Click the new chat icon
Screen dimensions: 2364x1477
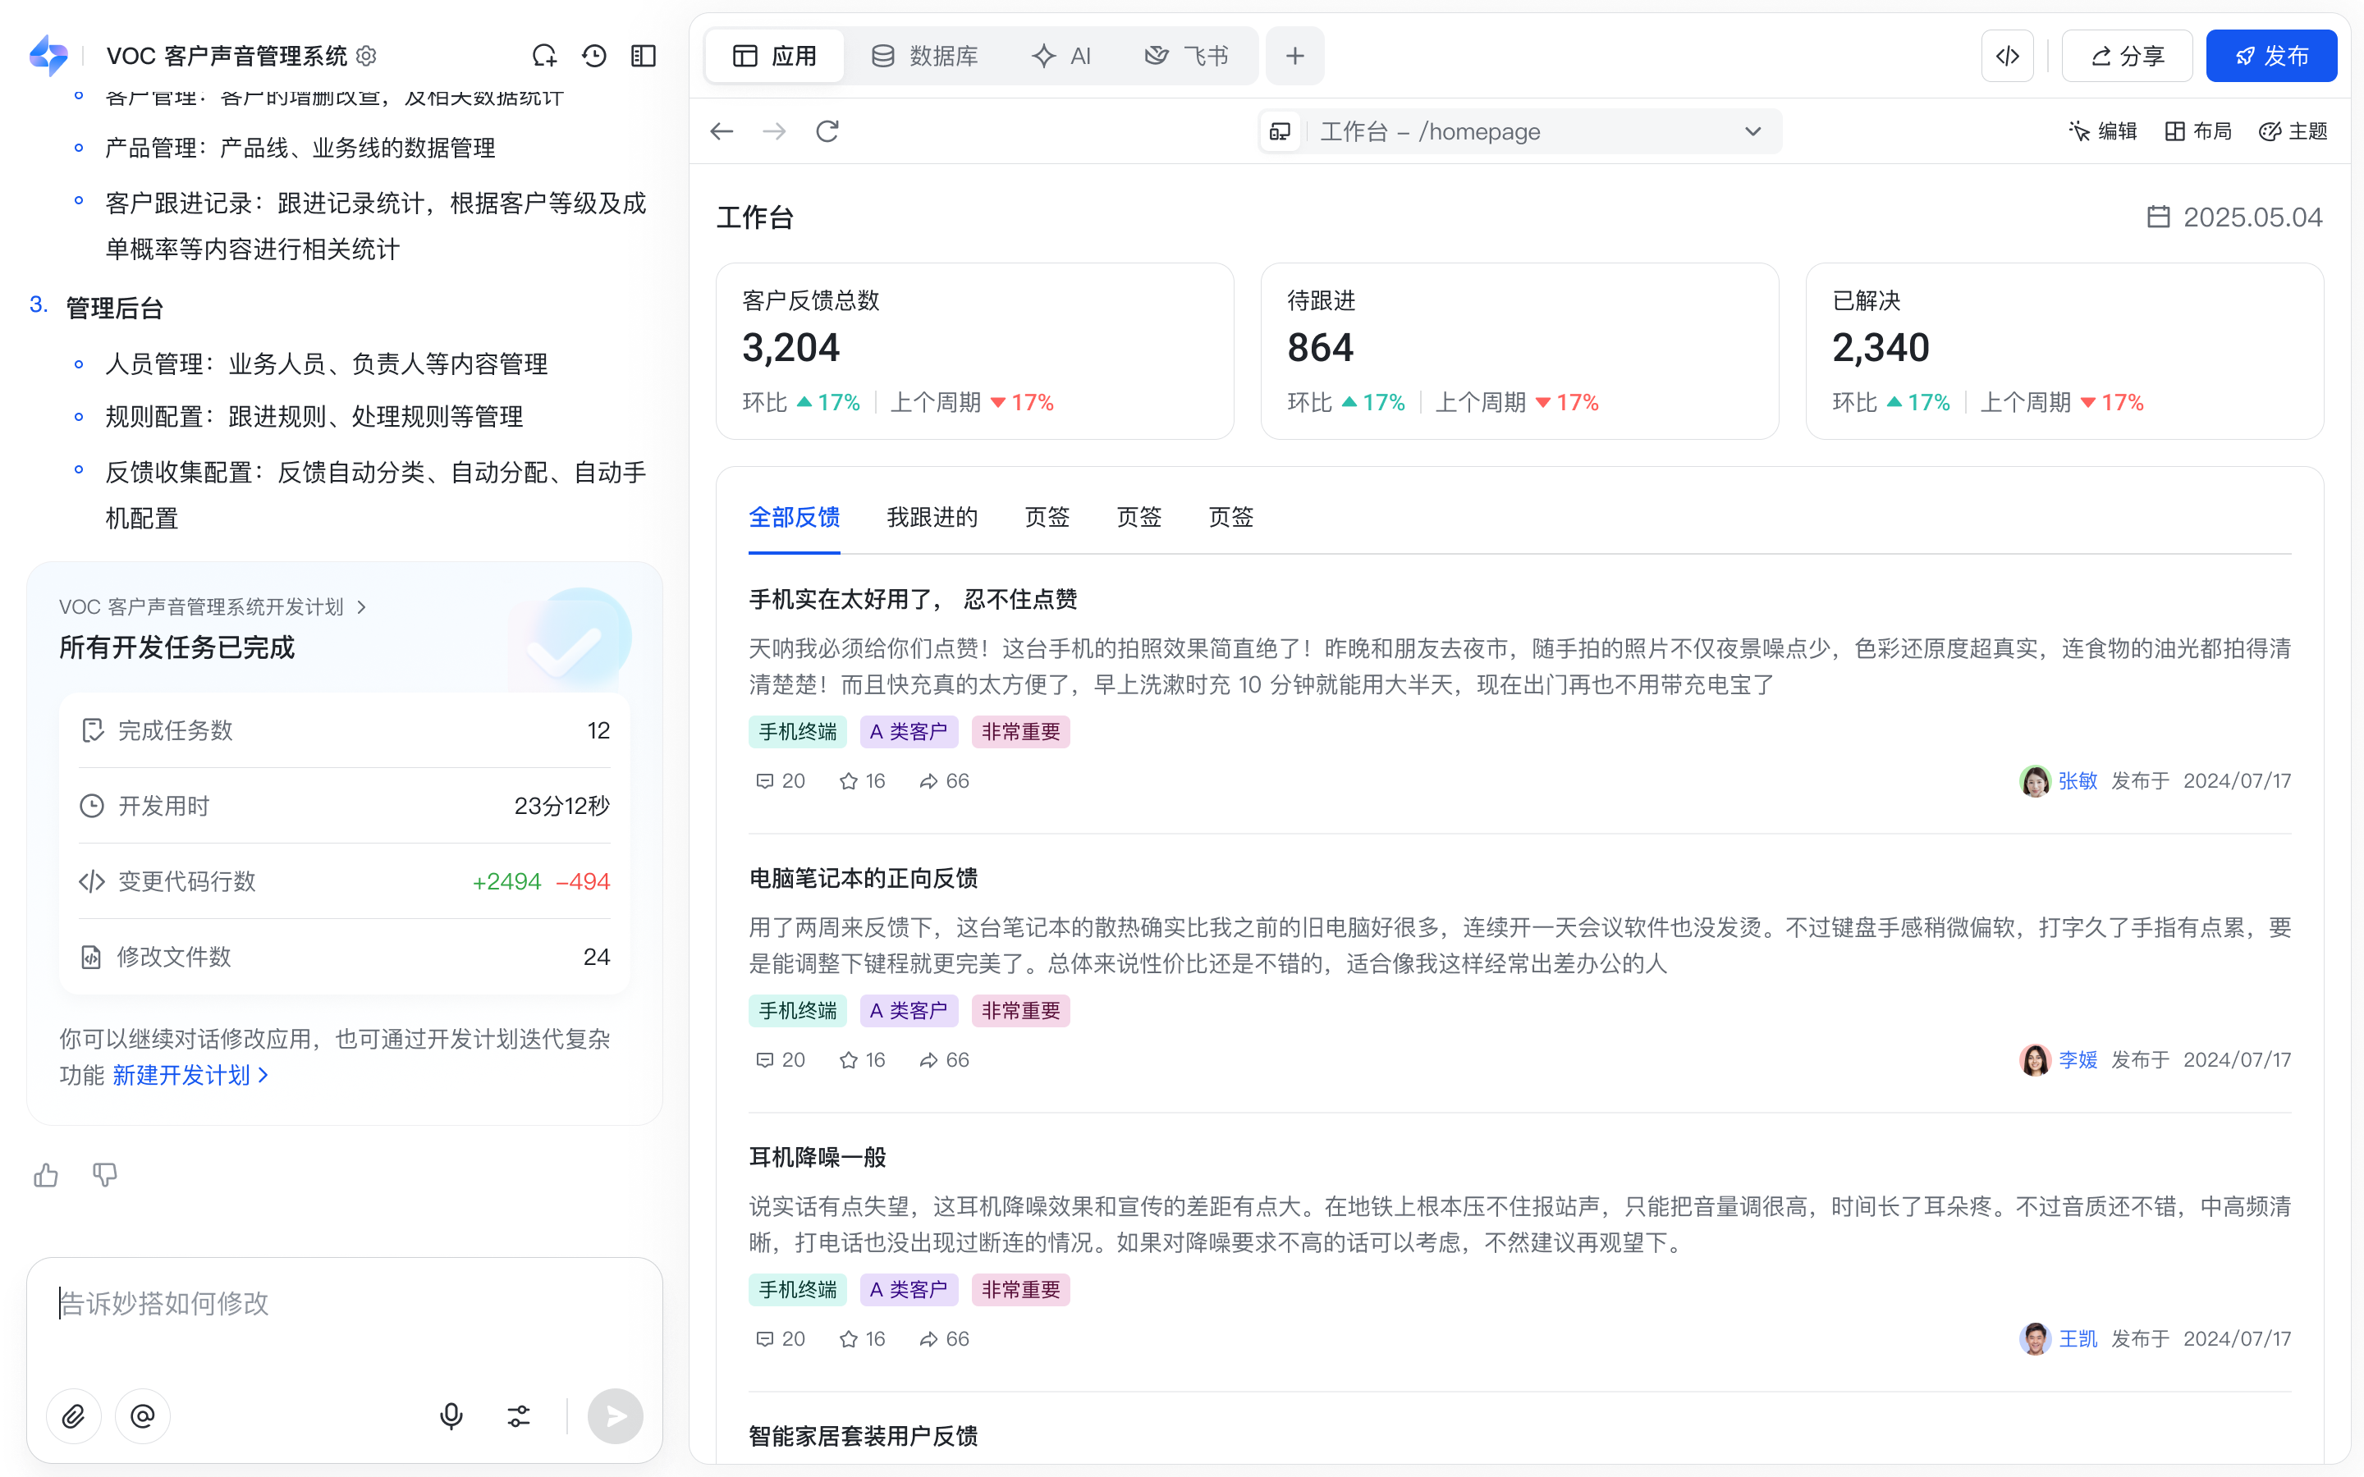pos(544,56)
